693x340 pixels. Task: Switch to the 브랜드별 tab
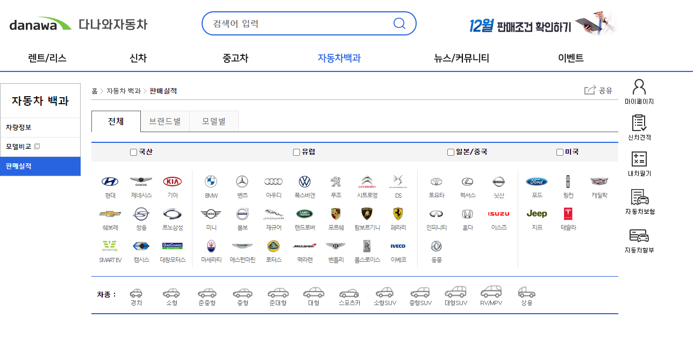click(x=165, y=121)
